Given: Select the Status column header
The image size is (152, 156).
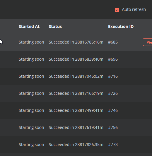Looking at the screenshot, I should coord(55,26).
